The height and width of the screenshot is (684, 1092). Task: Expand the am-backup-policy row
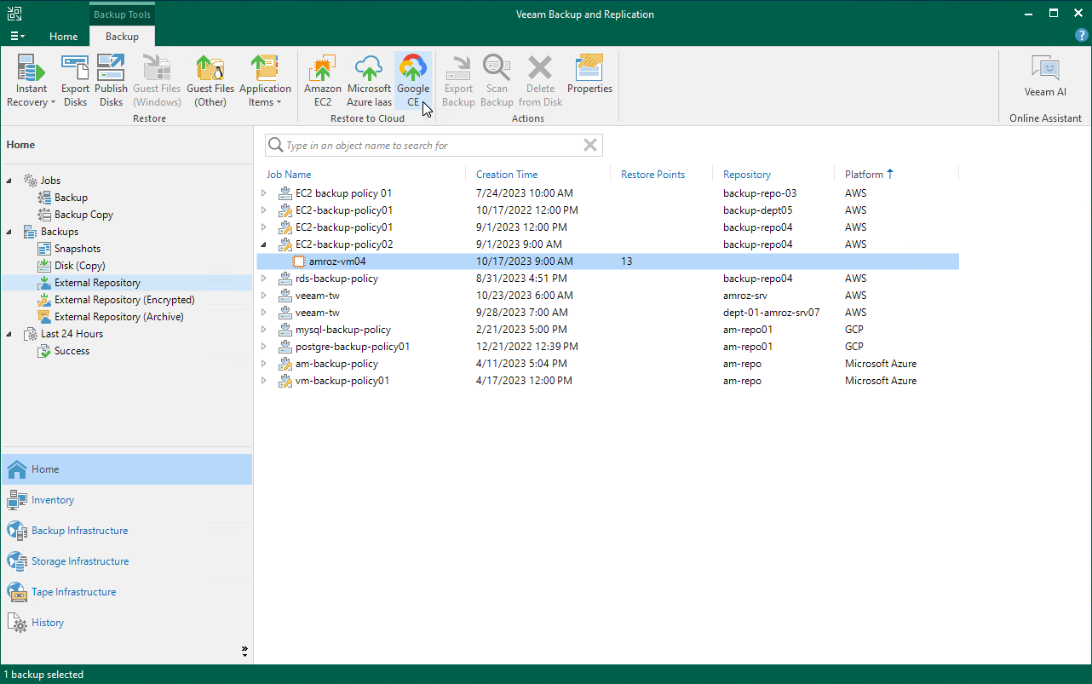click(264, 364)
